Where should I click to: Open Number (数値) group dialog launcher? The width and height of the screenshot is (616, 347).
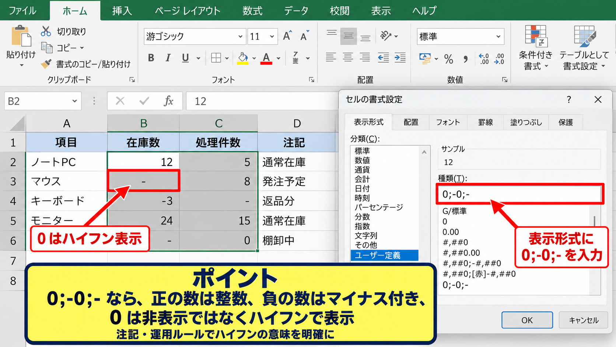[505, 80]
